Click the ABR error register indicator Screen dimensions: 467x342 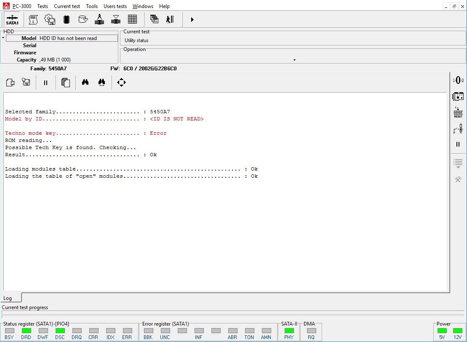(x=232, y=330)
